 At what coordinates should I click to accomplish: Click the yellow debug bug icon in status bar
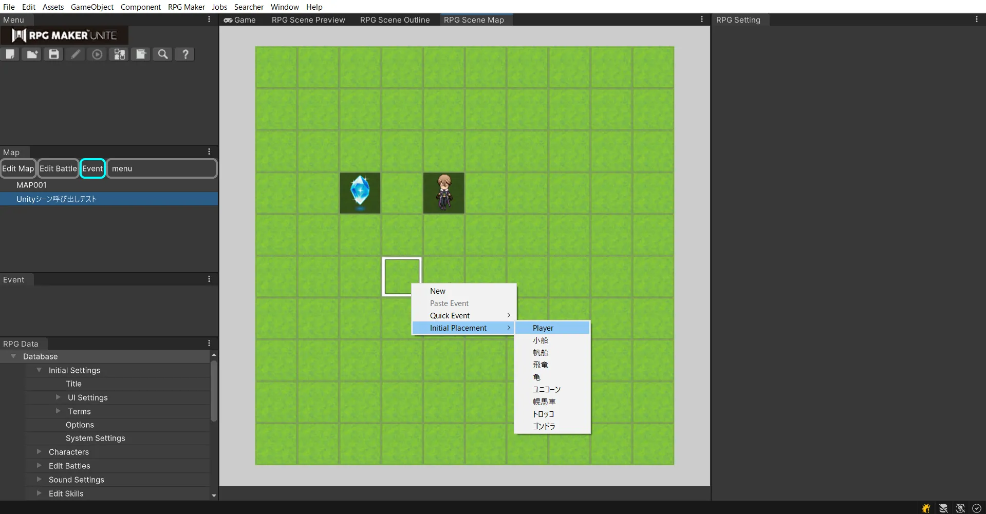tap(926, 508)
